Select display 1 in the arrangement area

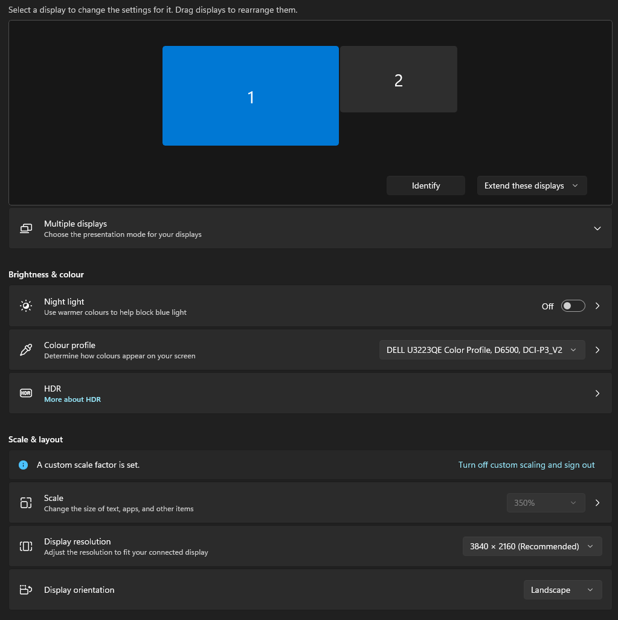(250, 95)
